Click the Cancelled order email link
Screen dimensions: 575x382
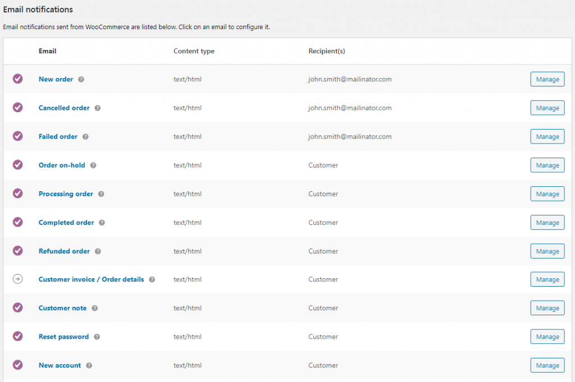point(63,108)
